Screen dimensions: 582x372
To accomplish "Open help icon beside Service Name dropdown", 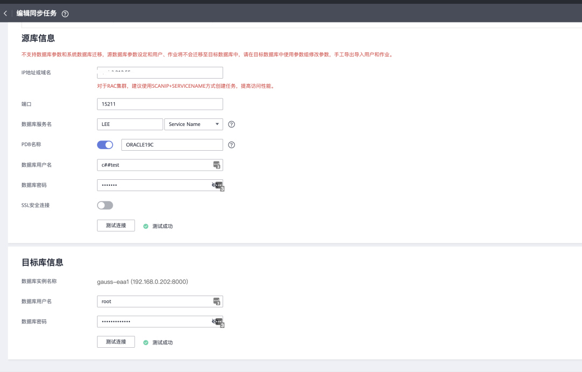I will coord(232,124).
